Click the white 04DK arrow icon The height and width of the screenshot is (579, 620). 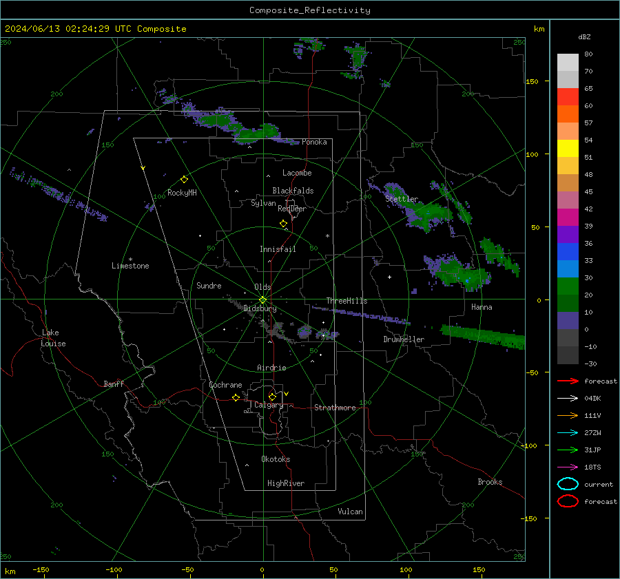click(x=568, y=398)
